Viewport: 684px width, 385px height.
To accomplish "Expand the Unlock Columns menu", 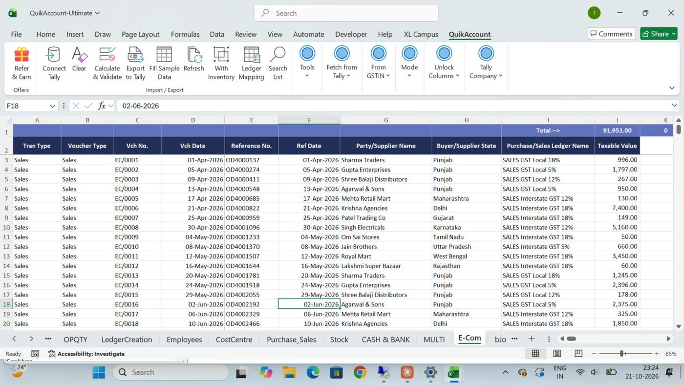I will coord(444,63).
